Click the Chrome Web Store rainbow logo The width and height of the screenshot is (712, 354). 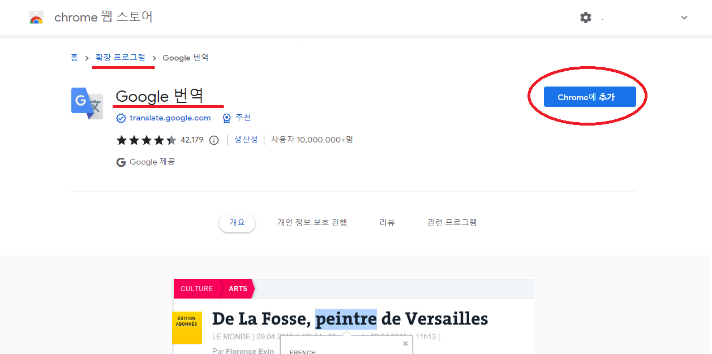pyautogui.click(x=36, y=18)
